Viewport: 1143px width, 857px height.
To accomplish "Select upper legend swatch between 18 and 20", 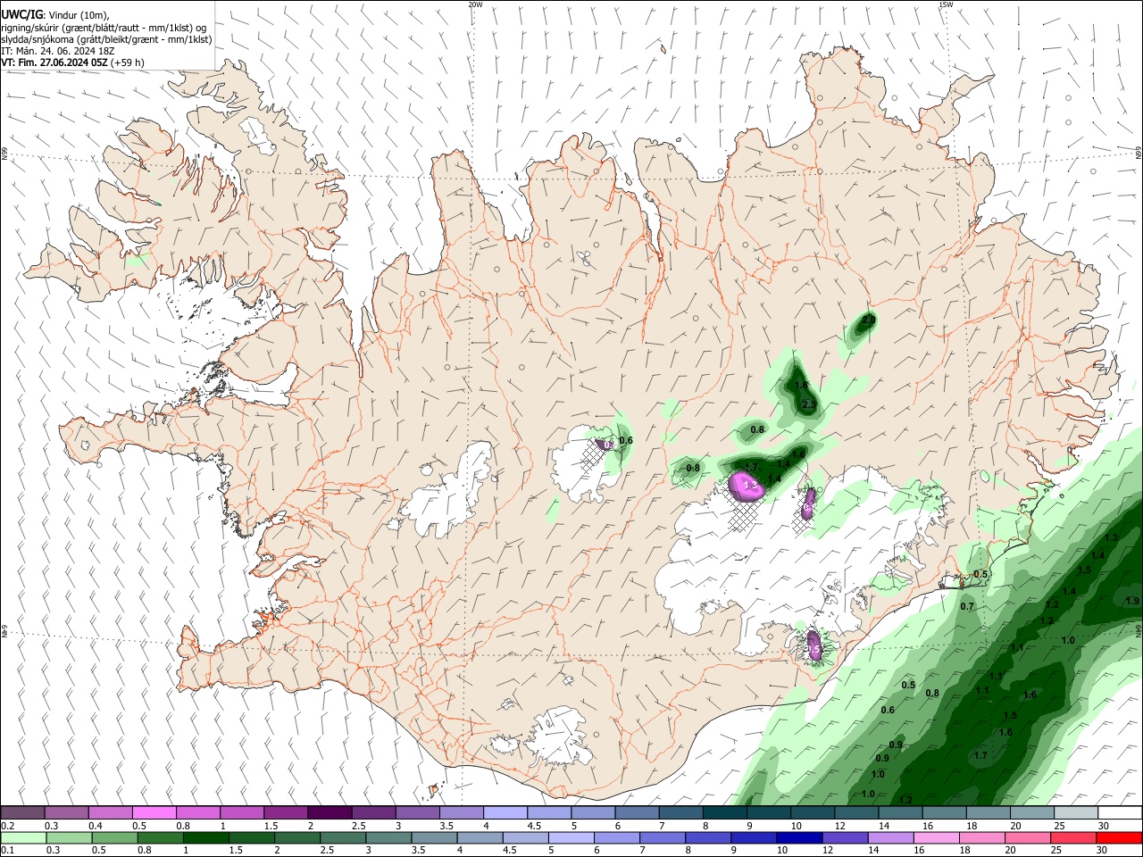I will coord(988,813).
